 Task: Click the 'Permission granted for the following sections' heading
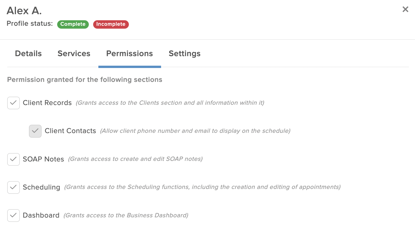pyautogui.click(x=85, y=80)
